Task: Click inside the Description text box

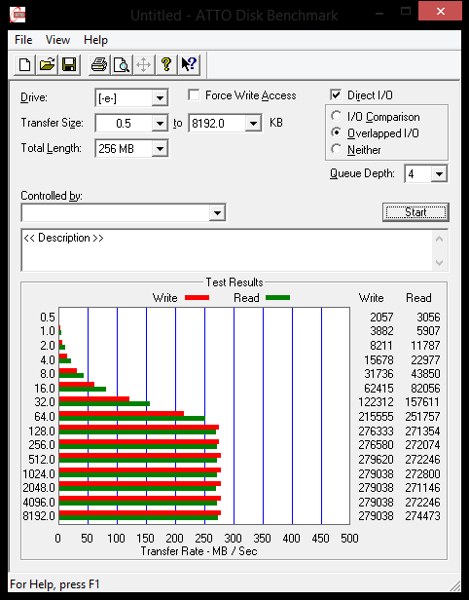Action: [227, 250]
